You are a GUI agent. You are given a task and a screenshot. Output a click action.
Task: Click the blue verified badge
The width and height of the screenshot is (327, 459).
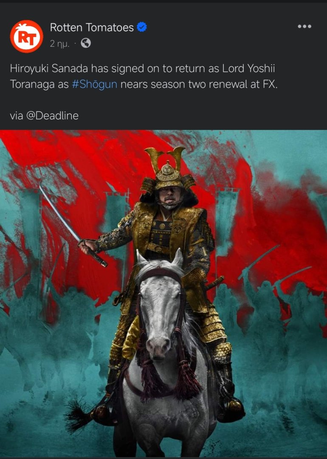click(x=142, y=27)
